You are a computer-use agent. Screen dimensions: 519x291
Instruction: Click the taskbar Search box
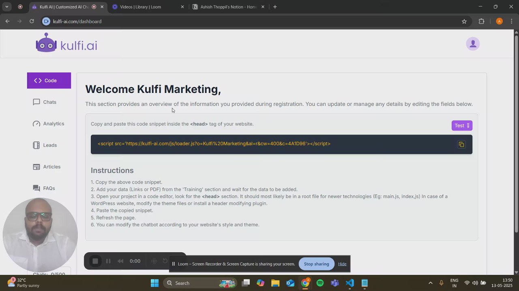tap(201, 283)
